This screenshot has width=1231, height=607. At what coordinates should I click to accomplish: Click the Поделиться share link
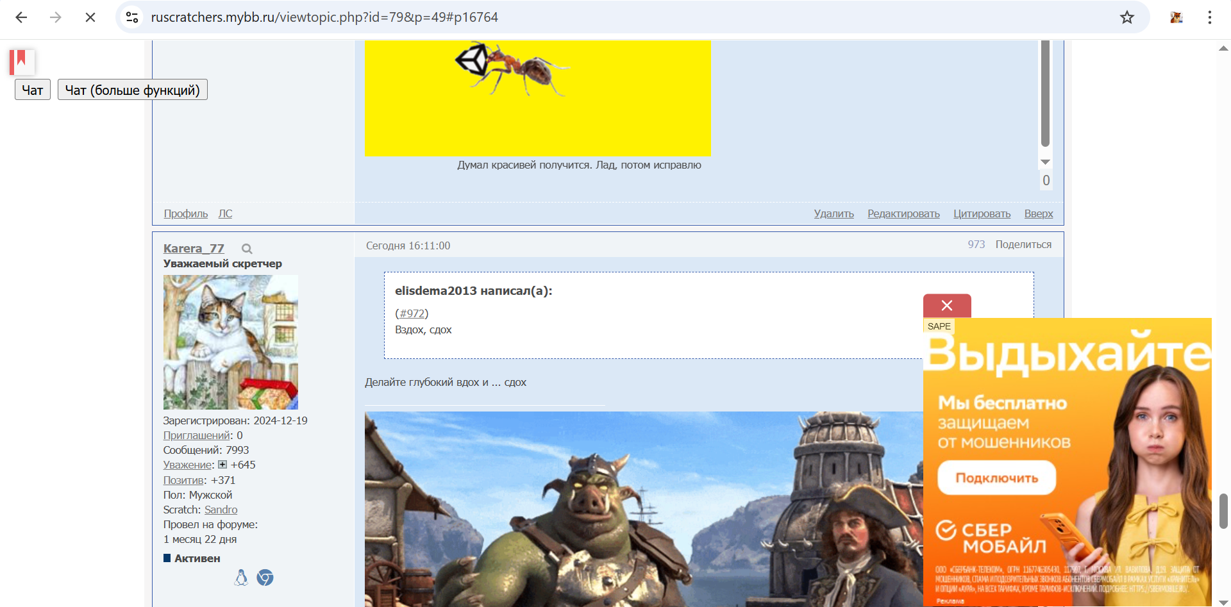1023,244
